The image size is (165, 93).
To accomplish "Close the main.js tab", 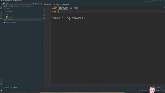I will click(60, 4).
